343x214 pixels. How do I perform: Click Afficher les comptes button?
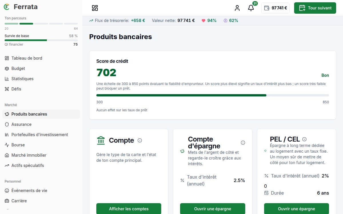pos(129,209)
